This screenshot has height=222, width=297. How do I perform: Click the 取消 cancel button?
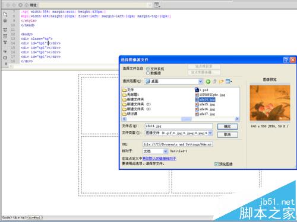(x=228, y=134)
